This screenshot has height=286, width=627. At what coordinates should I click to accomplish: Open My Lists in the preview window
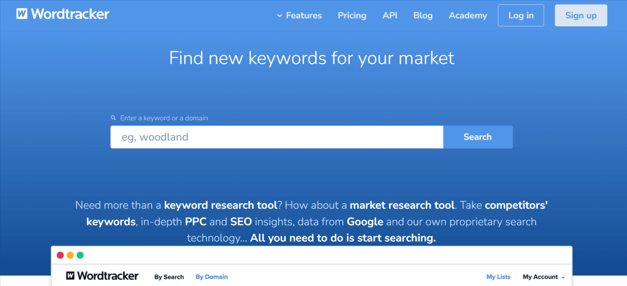(x=498, y=277)
